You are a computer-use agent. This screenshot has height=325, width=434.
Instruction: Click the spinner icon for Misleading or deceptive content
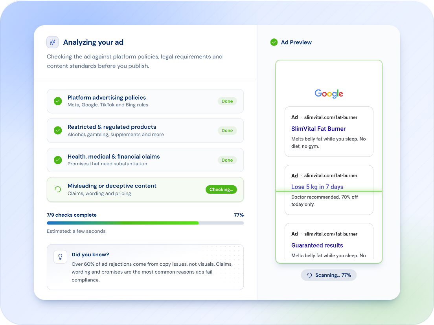click(x=58, y=189)
